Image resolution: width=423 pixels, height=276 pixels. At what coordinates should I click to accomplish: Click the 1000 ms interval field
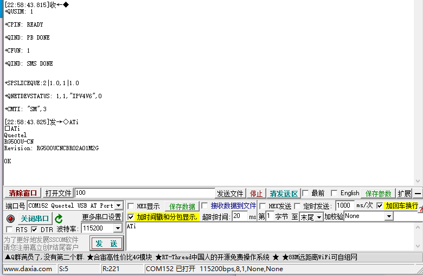[x=344, y=206]
